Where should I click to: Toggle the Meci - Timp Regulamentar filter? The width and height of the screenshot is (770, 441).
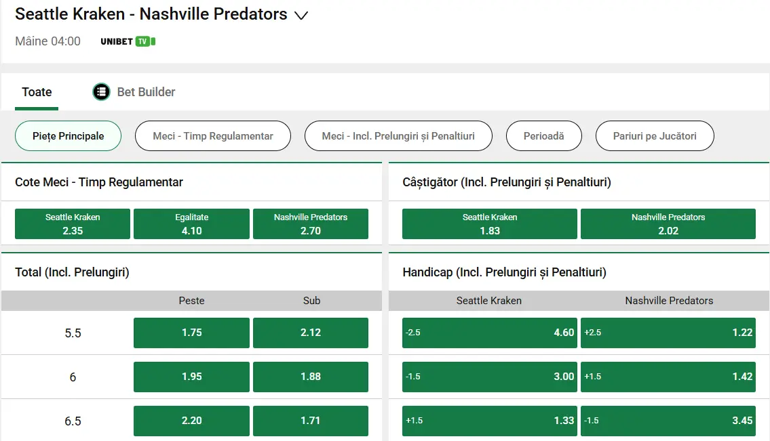point(212,135)
